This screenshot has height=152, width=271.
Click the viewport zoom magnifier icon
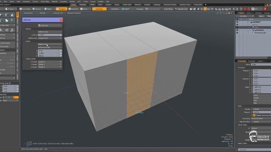pyautogui.click(x=224, y=13)
